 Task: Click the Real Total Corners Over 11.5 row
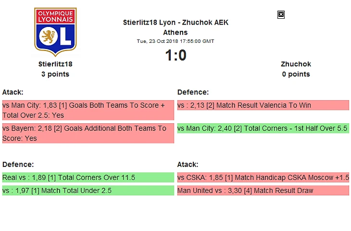88,178
